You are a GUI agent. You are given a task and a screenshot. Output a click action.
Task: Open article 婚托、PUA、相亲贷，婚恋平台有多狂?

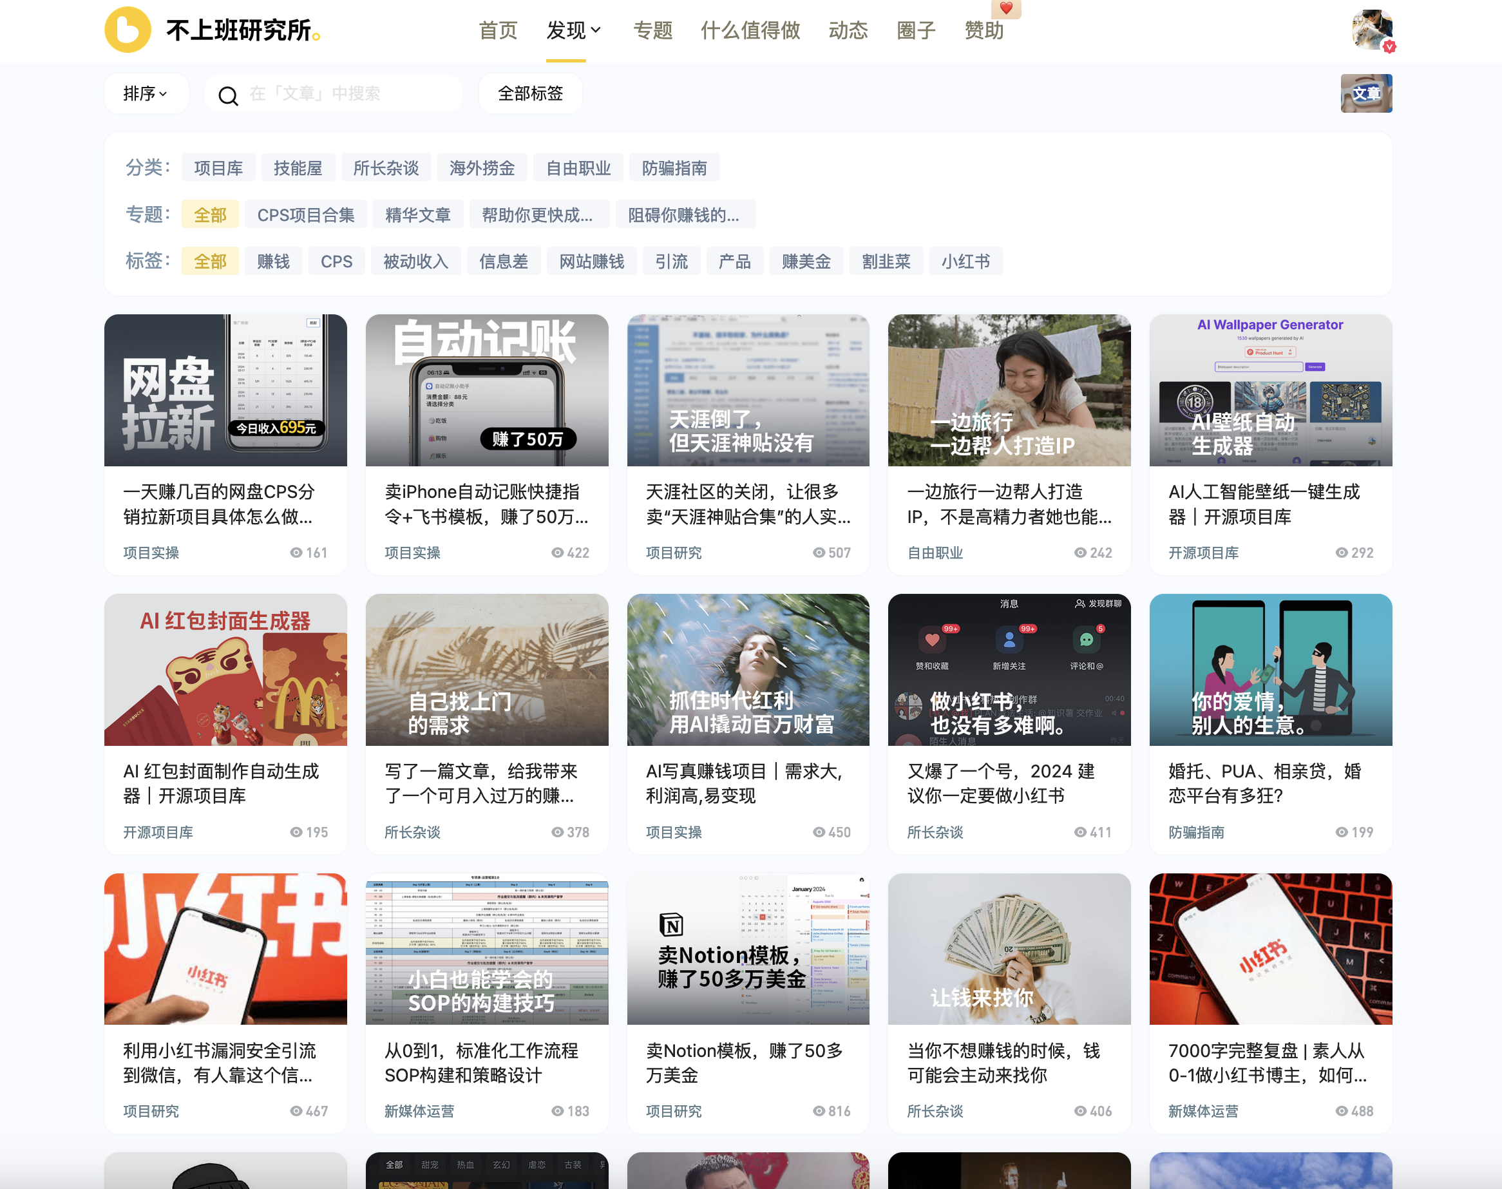(1266, 783)
